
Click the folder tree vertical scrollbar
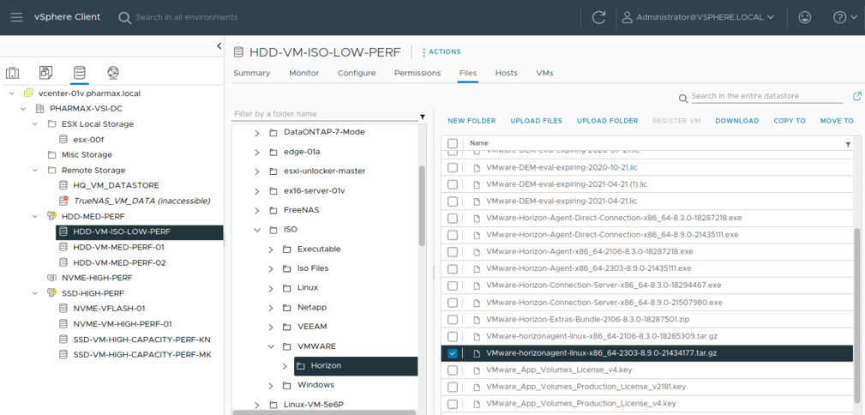coord(422,207)
